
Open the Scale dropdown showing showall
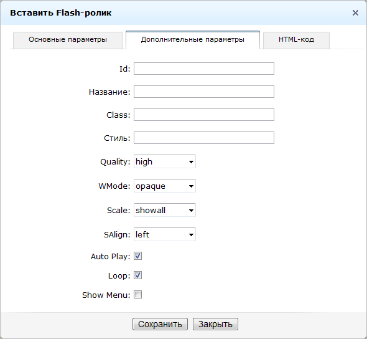pyautogui.click(x=165, y=210)
